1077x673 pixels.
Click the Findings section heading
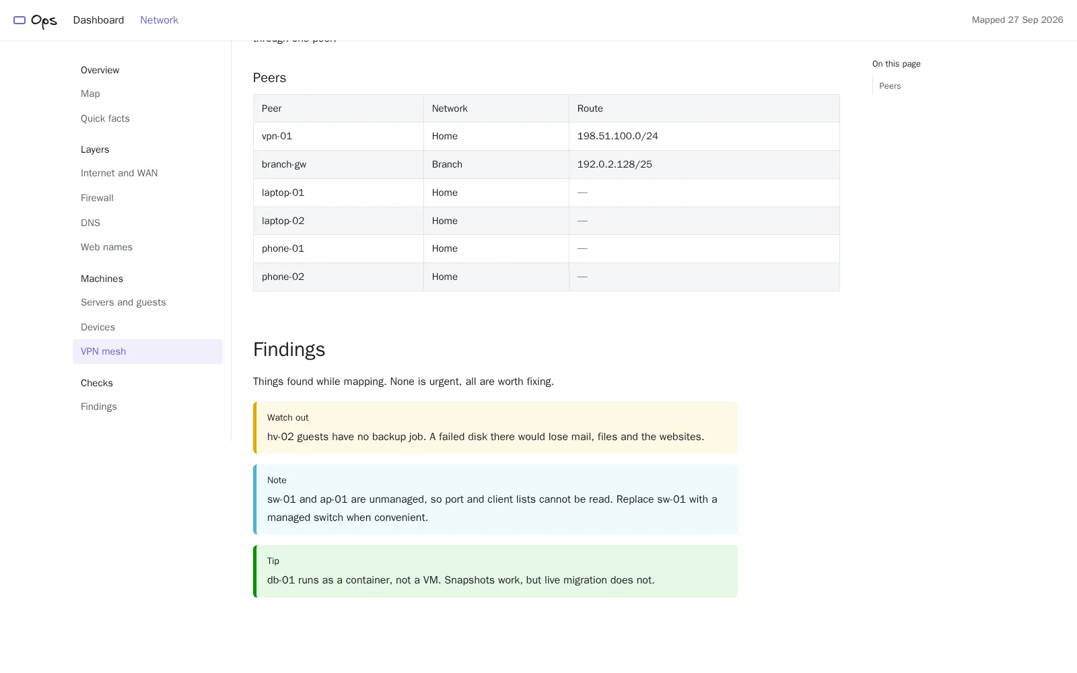289,349
